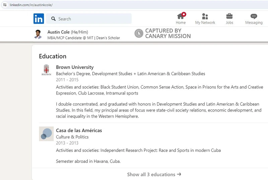Click the search magnifier icon

click(54, 19)
